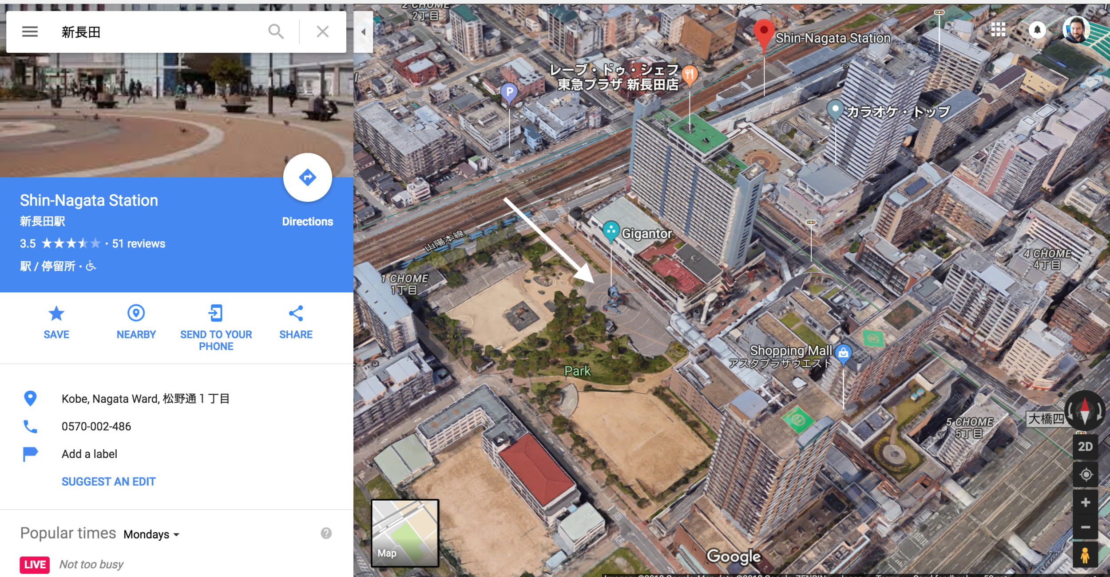The image size is (1110, 577).
Task: Click Popular times help question icon
Action: coord(326,533)
